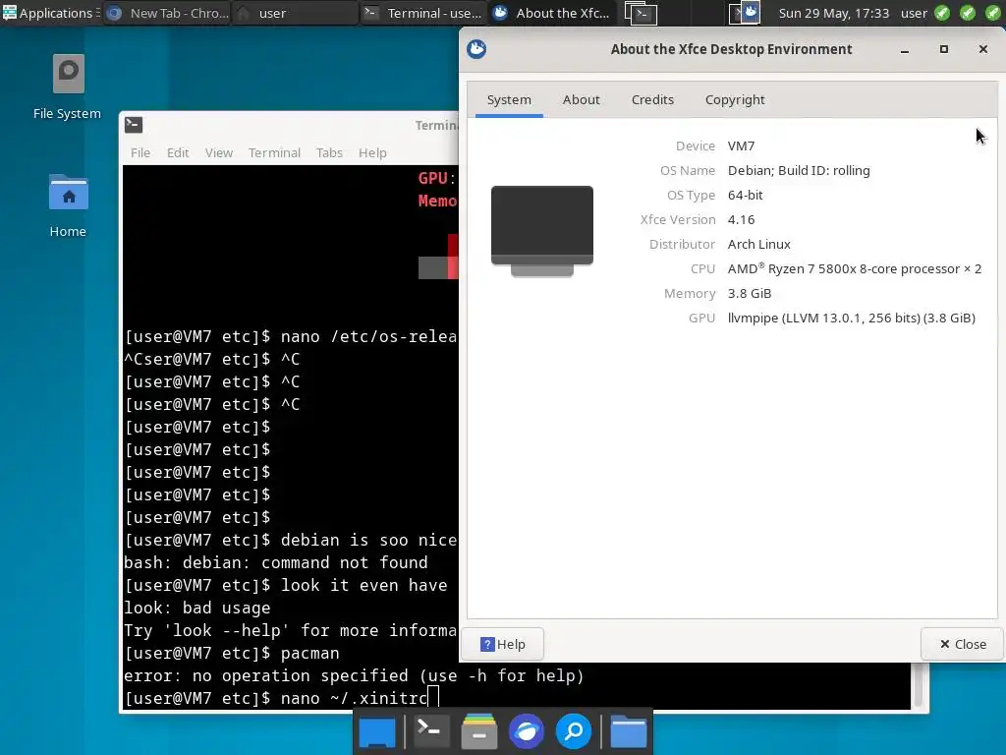The height and width of the screenshot is (755, 1006).
Task: Select the System tab
Action: coord(509,100)
